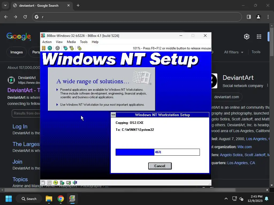The height and width of the screenshot is (205, 274).
Task: Open the Log In sitelink
Action: click(x=20, y=127)
